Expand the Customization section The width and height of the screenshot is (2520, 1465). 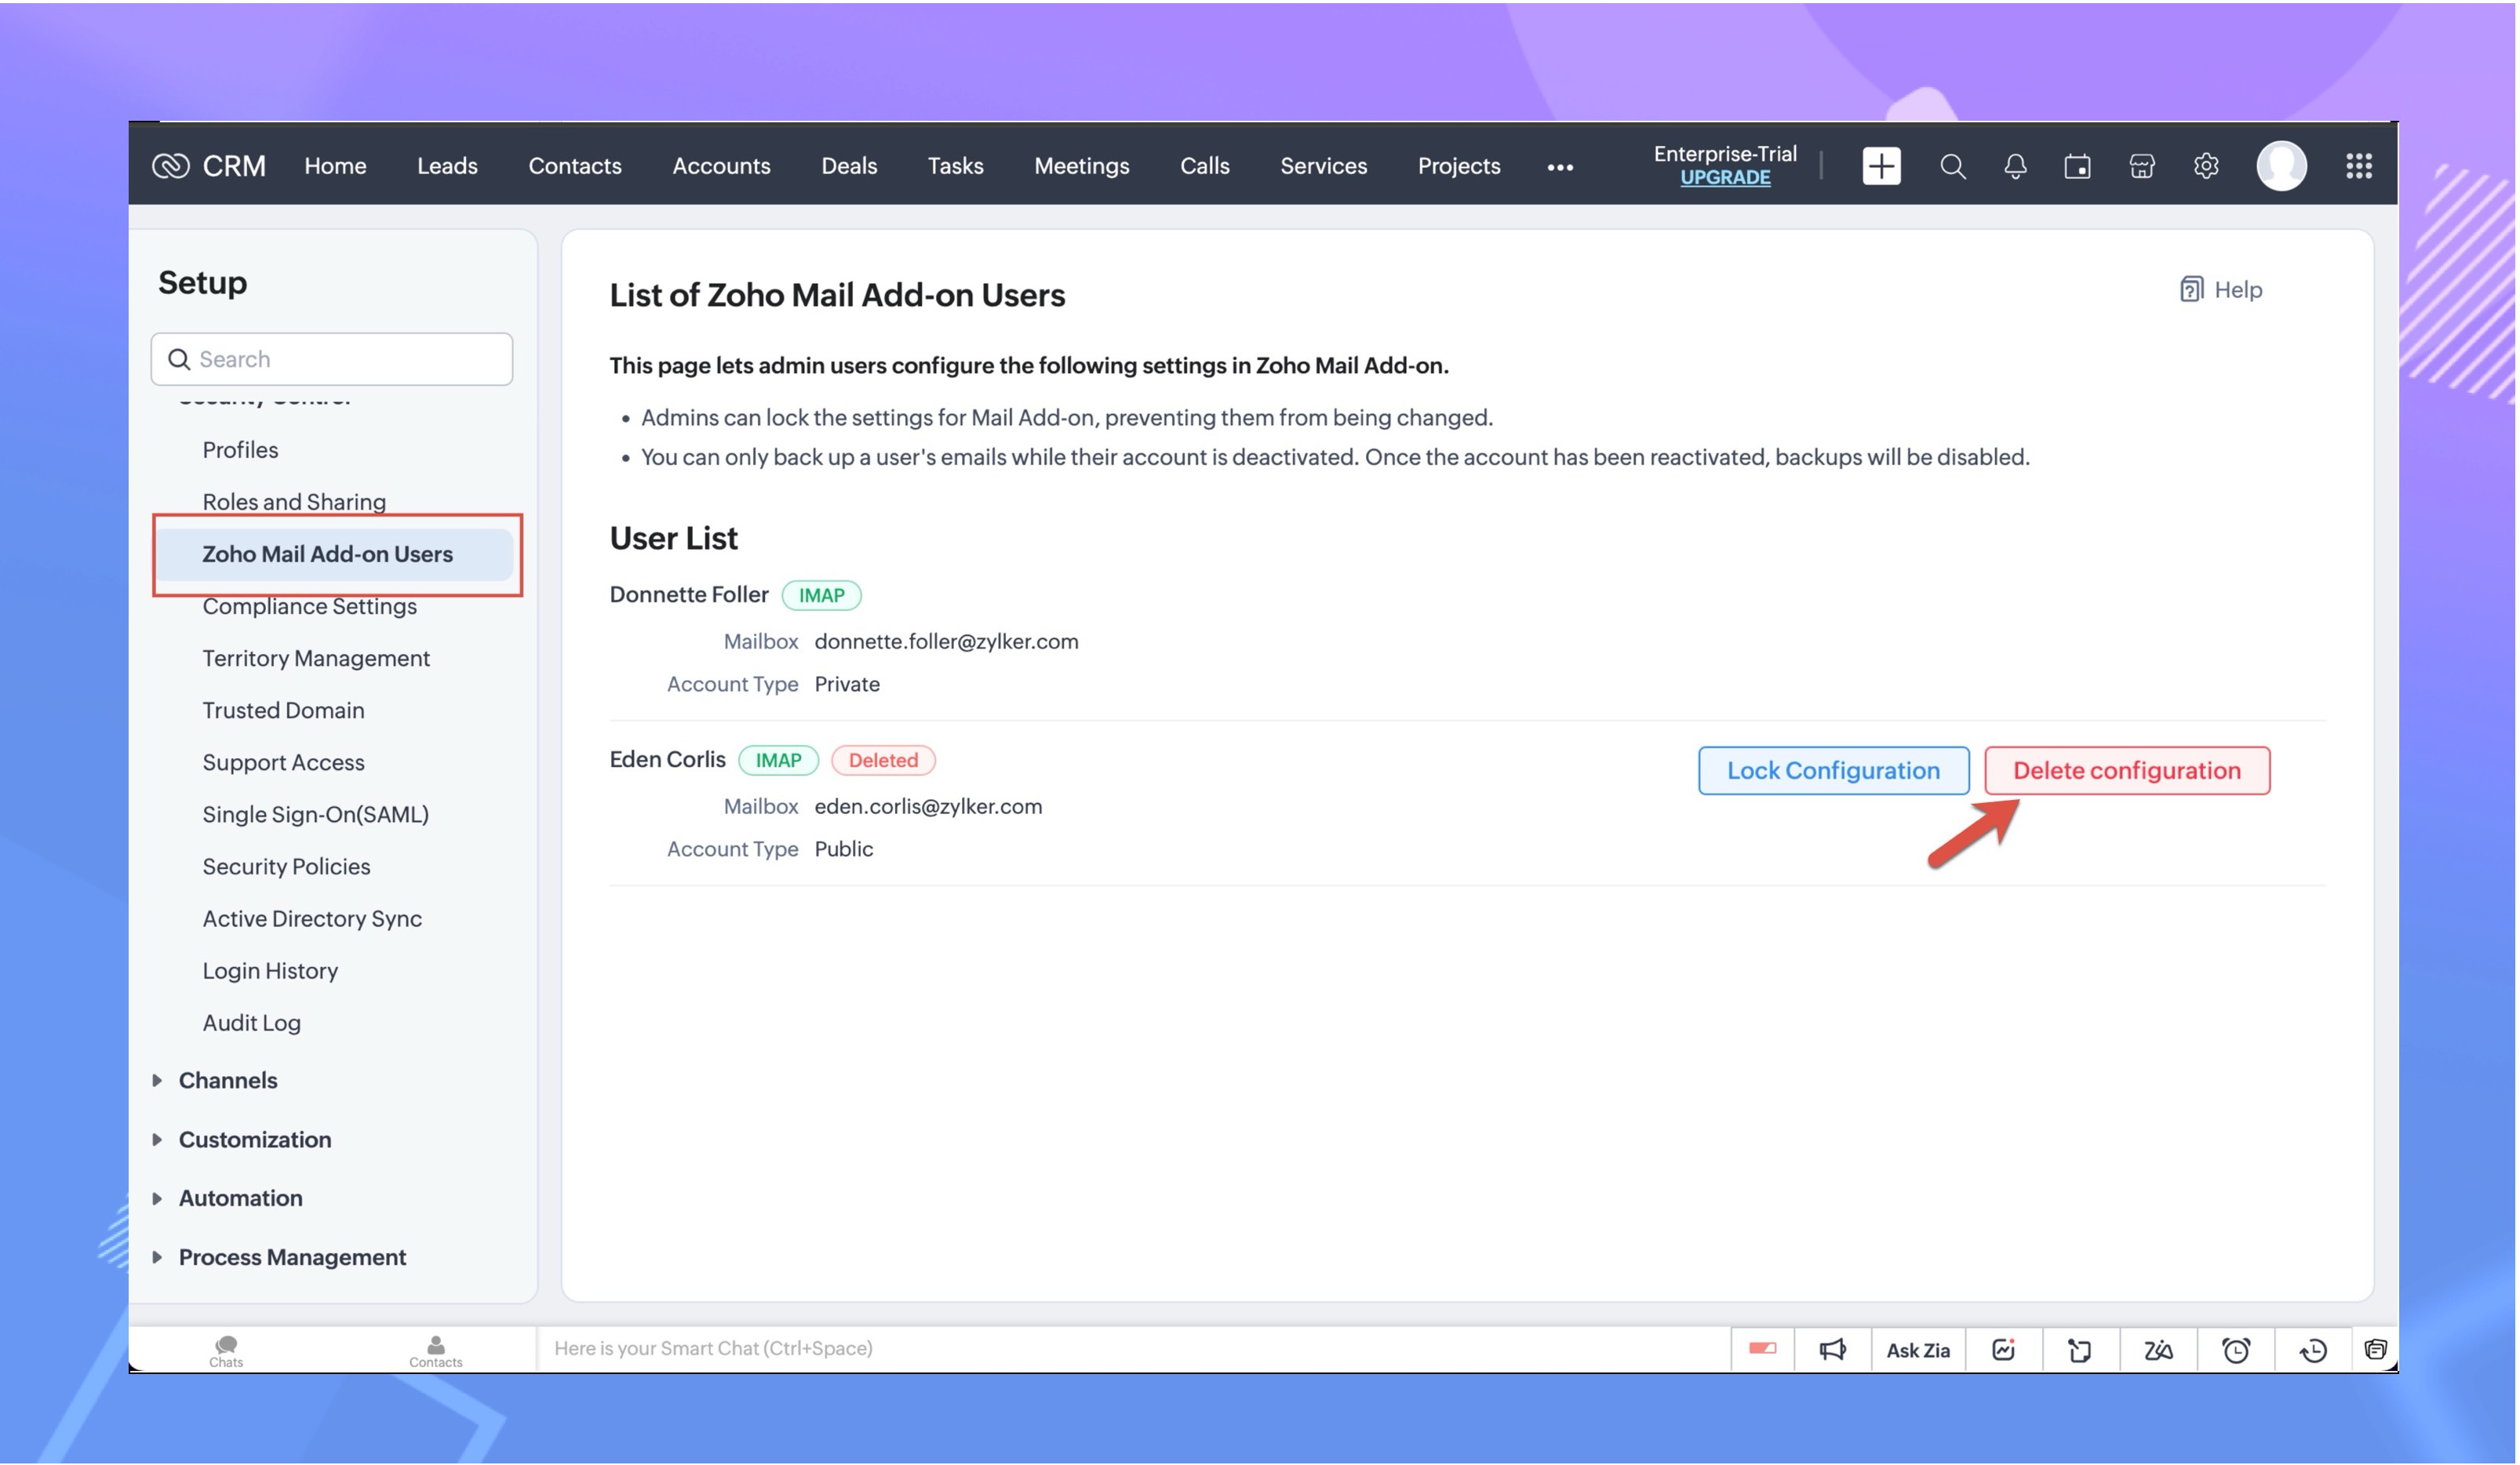click(254, 1140)
